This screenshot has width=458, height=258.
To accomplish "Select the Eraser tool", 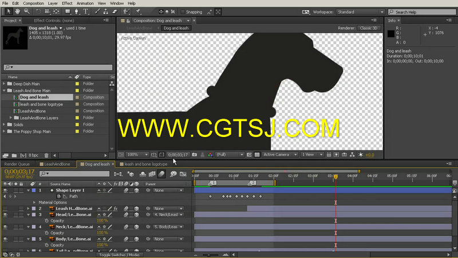I will [115, 11].
